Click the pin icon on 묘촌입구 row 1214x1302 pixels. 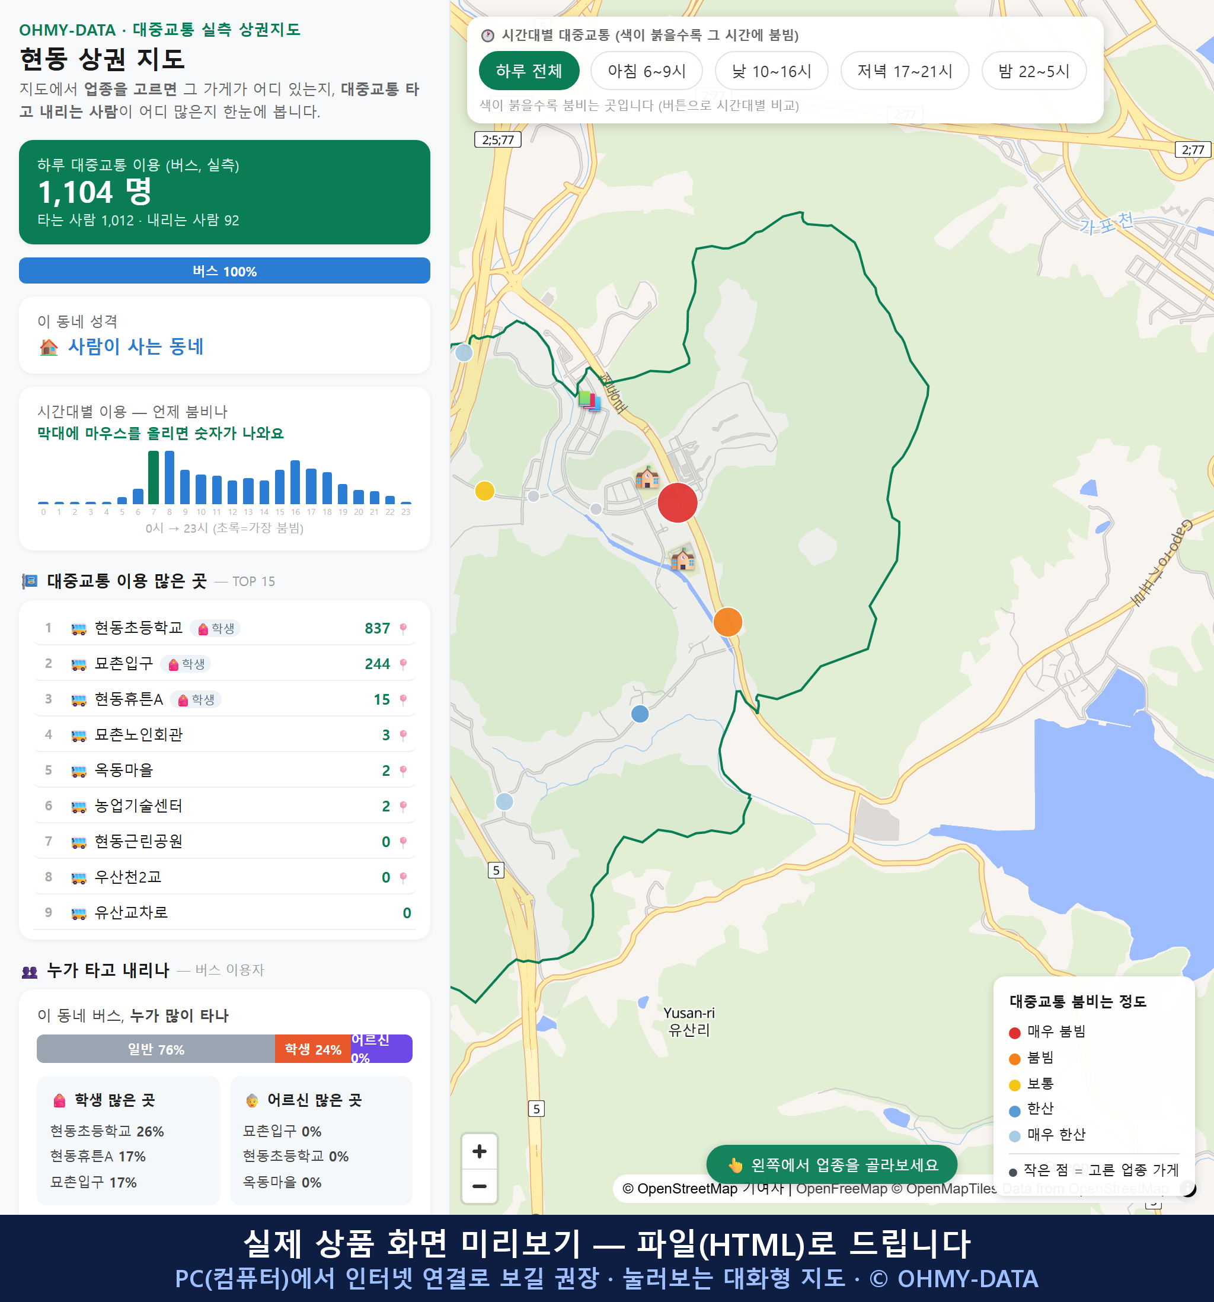point(403,664)
